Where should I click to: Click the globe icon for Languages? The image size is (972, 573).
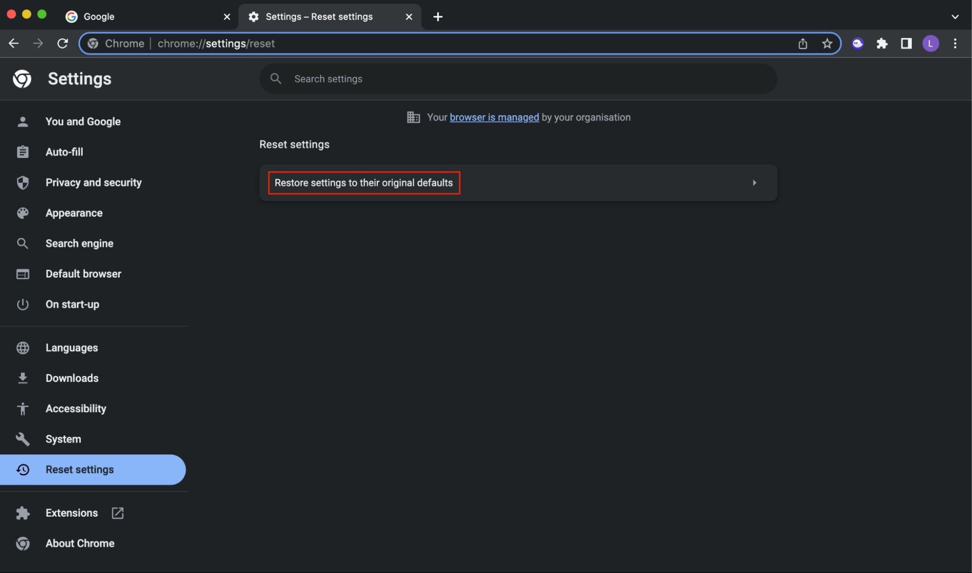(22, 347)
